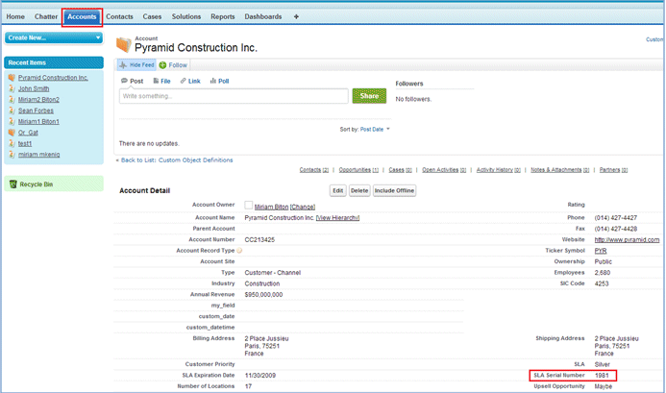
Task: Open test1 recent item
Action: 25,144
